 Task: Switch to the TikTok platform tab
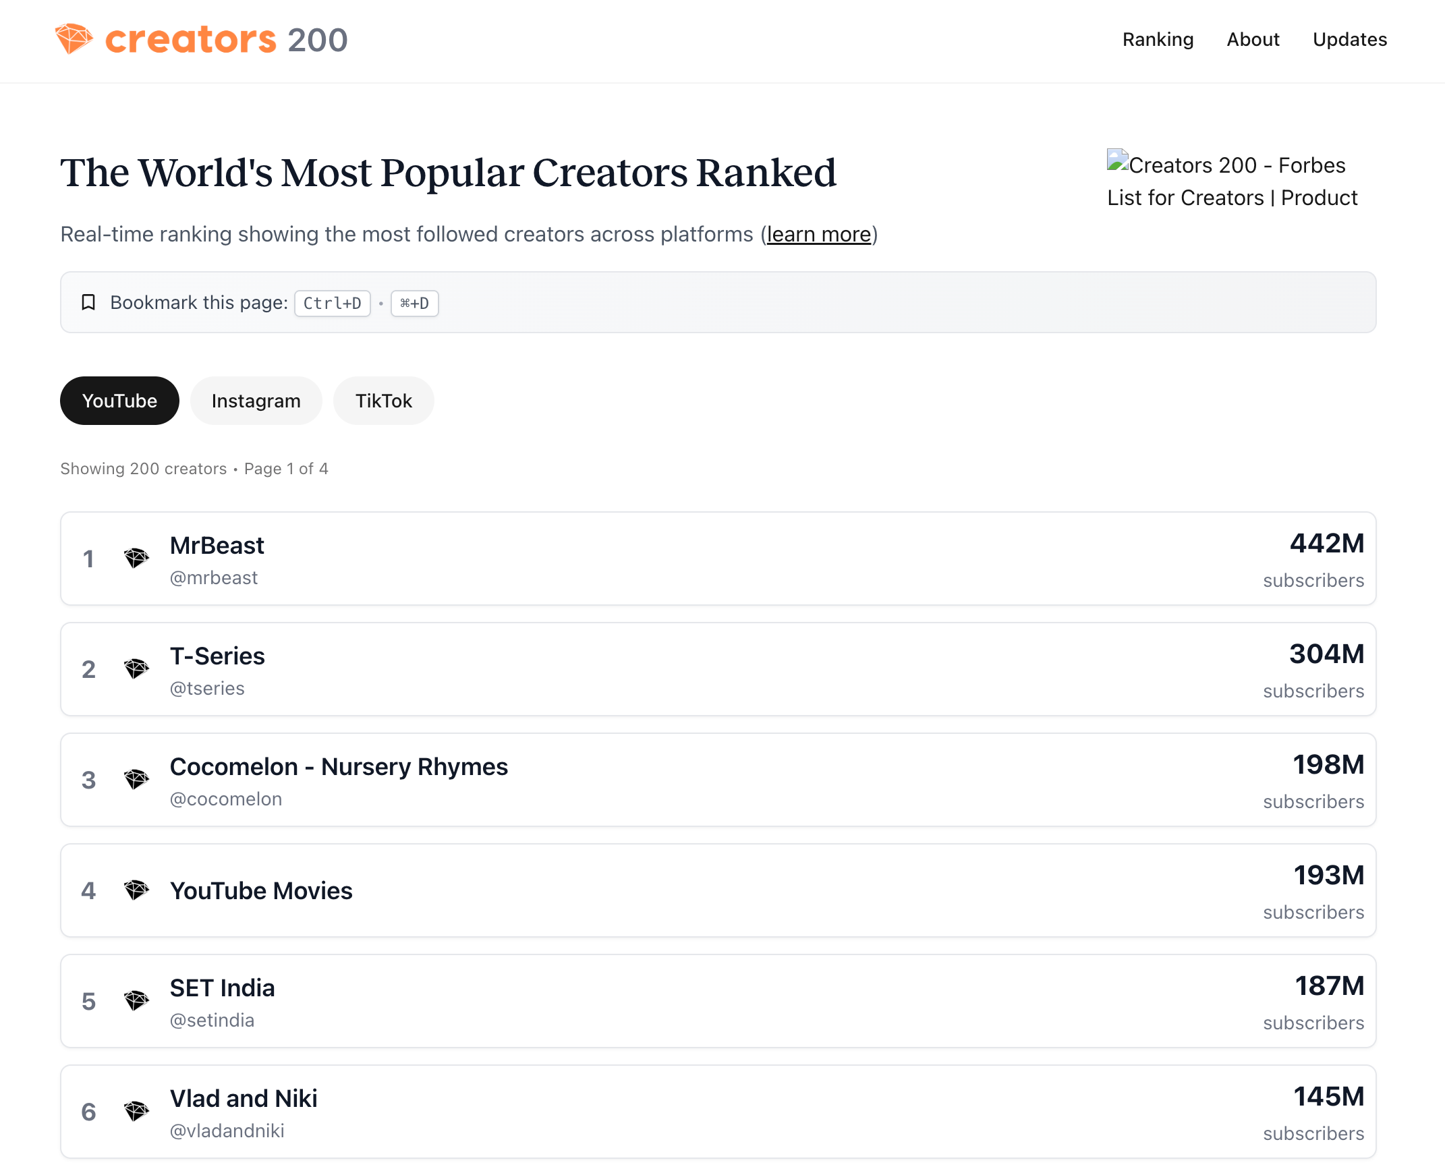(x=383, y=401)
